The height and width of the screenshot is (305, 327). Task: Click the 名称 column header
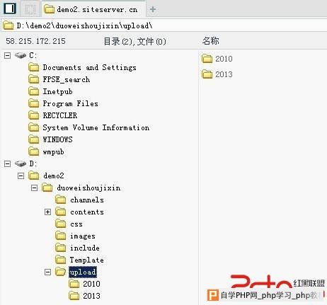(x=210, y=41)
